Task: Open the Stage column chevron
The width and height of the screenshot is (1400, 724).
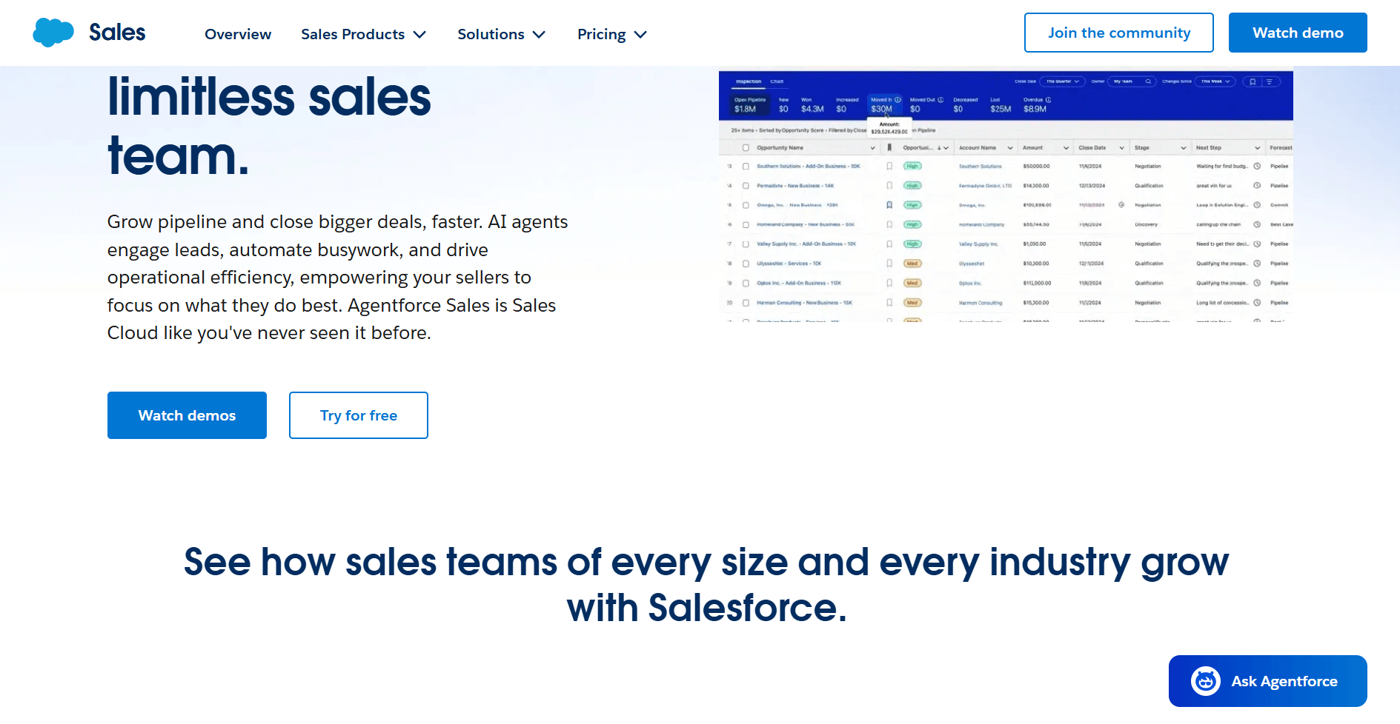Action: (1184, 148)
